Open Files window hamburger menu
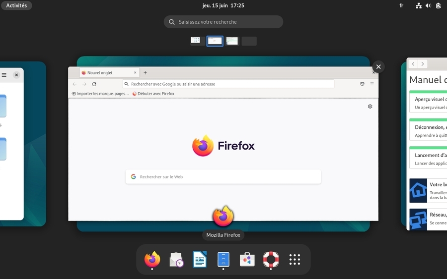Viewport: 447px width, 279px height. click(4, 75)
